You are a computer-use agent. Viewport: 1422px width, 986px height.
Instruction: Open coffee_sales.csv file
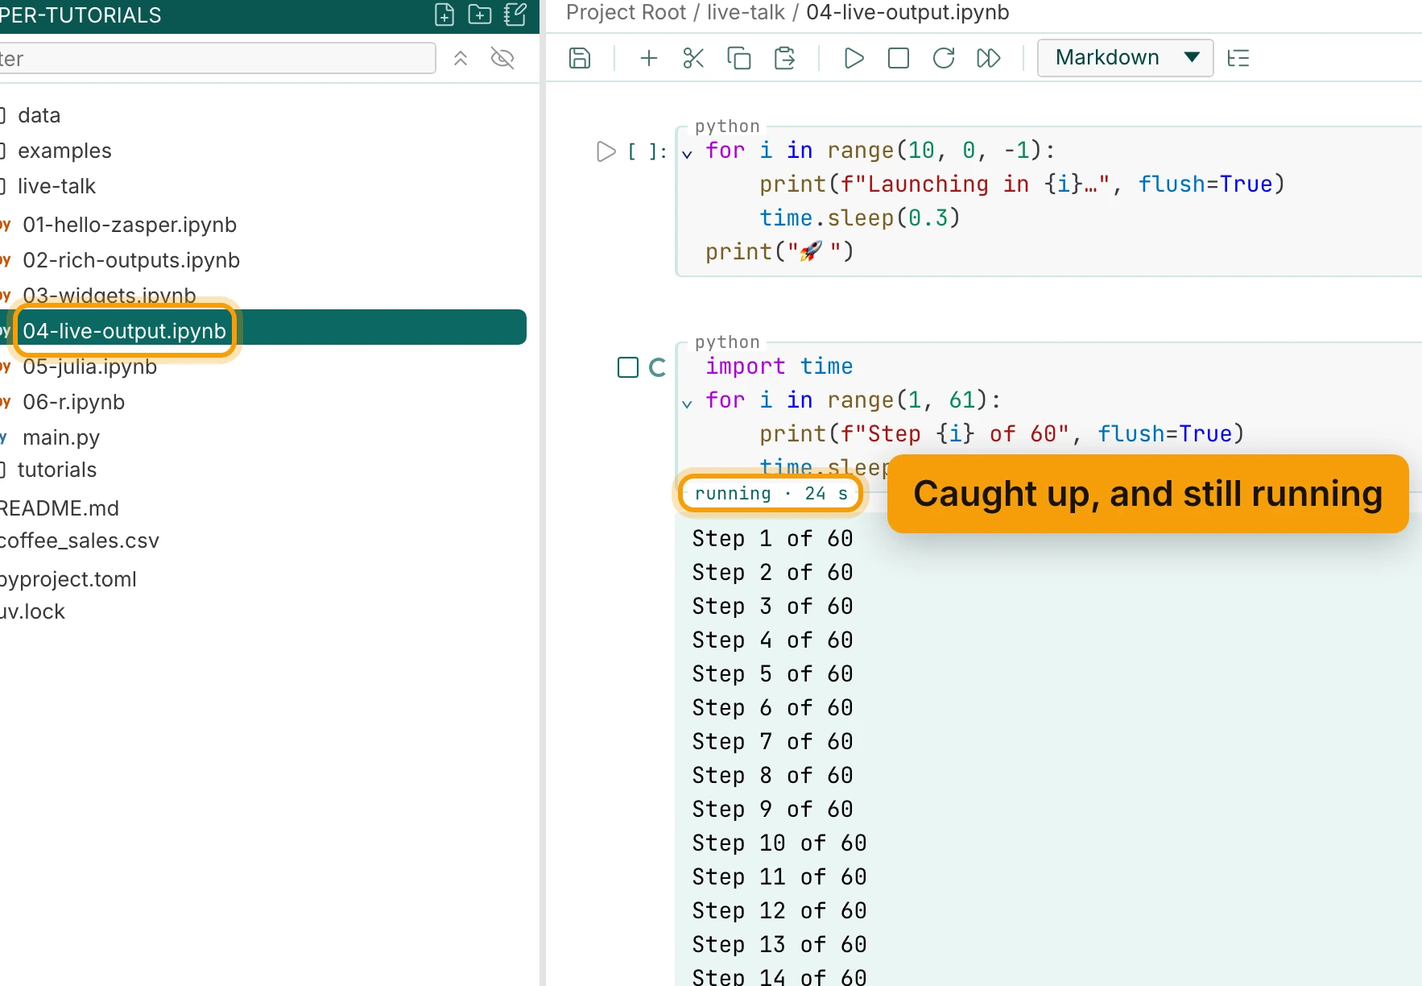coord(79,541)
